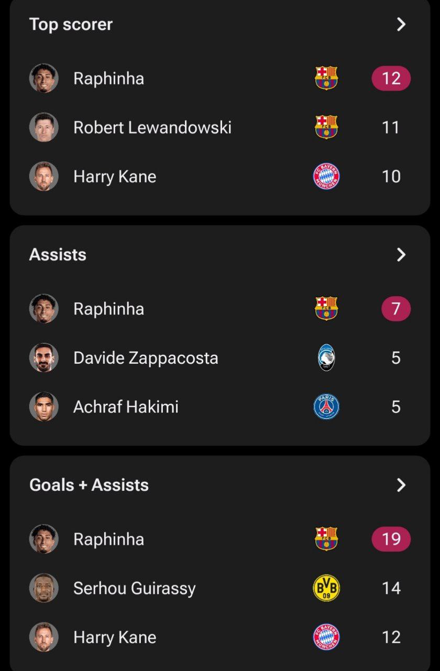Open Serhou Guirassy's player avatar
Screen dimensions: 440x671
(43, 588)
